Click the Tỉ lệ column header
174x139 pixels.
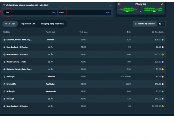tap(129, 32)
